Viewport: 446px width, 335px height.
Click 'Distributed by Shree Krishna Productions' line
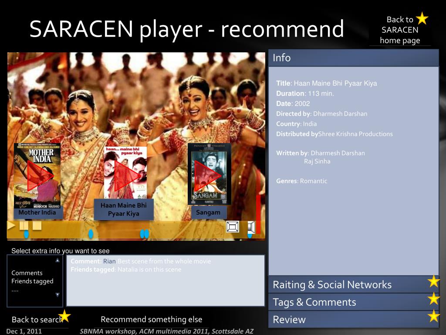pos(334,134)
